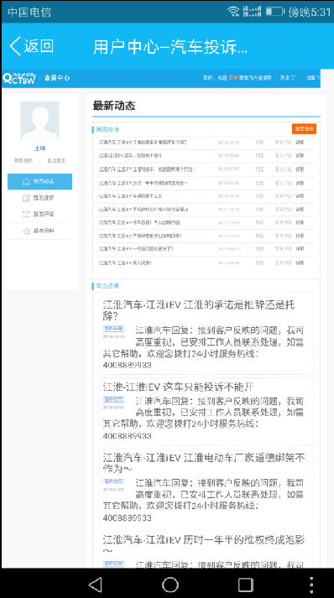Click the 用户中心-汽车投诉 title bar text

click(x=170, y=46)
